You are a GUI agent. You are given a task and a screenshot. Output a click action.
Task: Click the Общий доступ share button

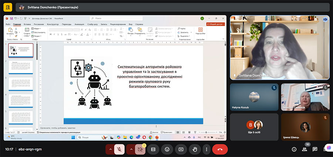pos(215,24)
